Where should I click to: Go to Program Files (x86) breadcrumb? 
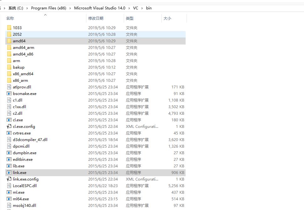[49, 8]
